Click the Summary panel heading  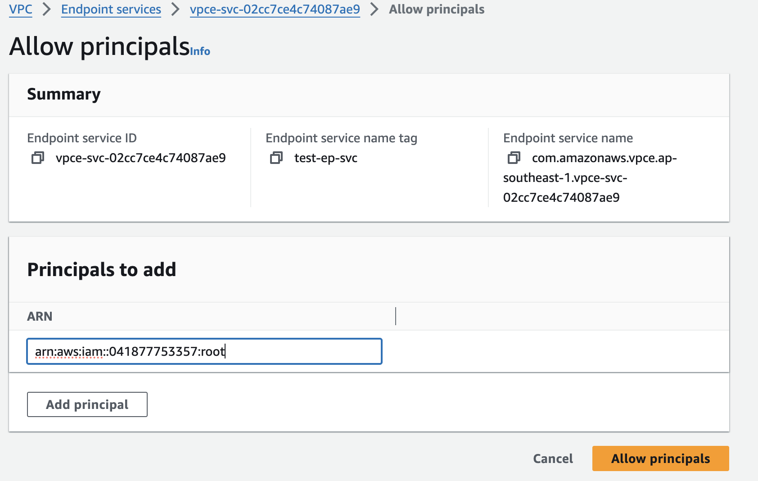64,94
